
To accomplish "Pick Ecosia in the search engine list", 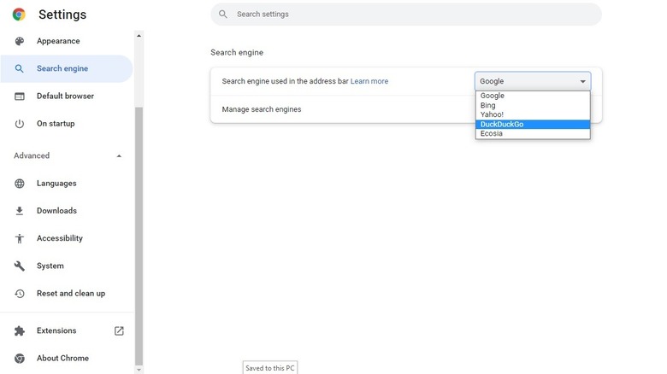I will coord(532,134).
